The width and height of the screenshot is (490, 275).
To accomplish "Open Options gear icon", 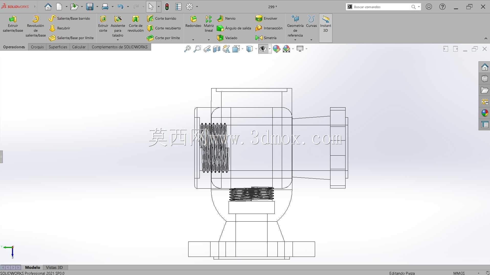I will click(190, 7).
